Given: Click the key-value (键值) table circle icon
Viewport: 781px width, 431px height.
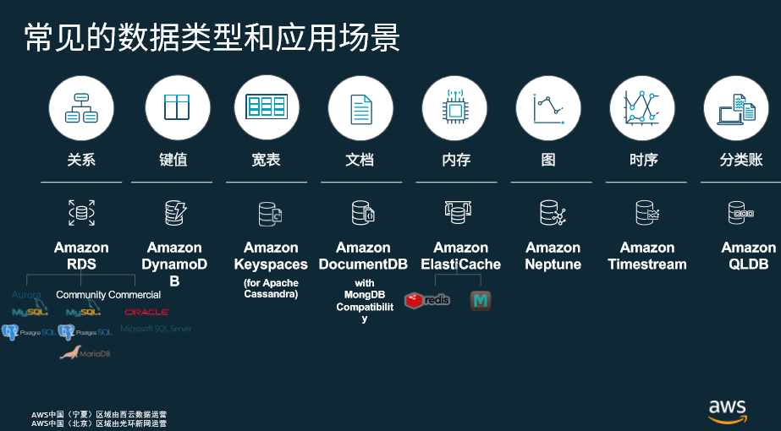Looking at the screenshot, I should click(x=178, y=108).
